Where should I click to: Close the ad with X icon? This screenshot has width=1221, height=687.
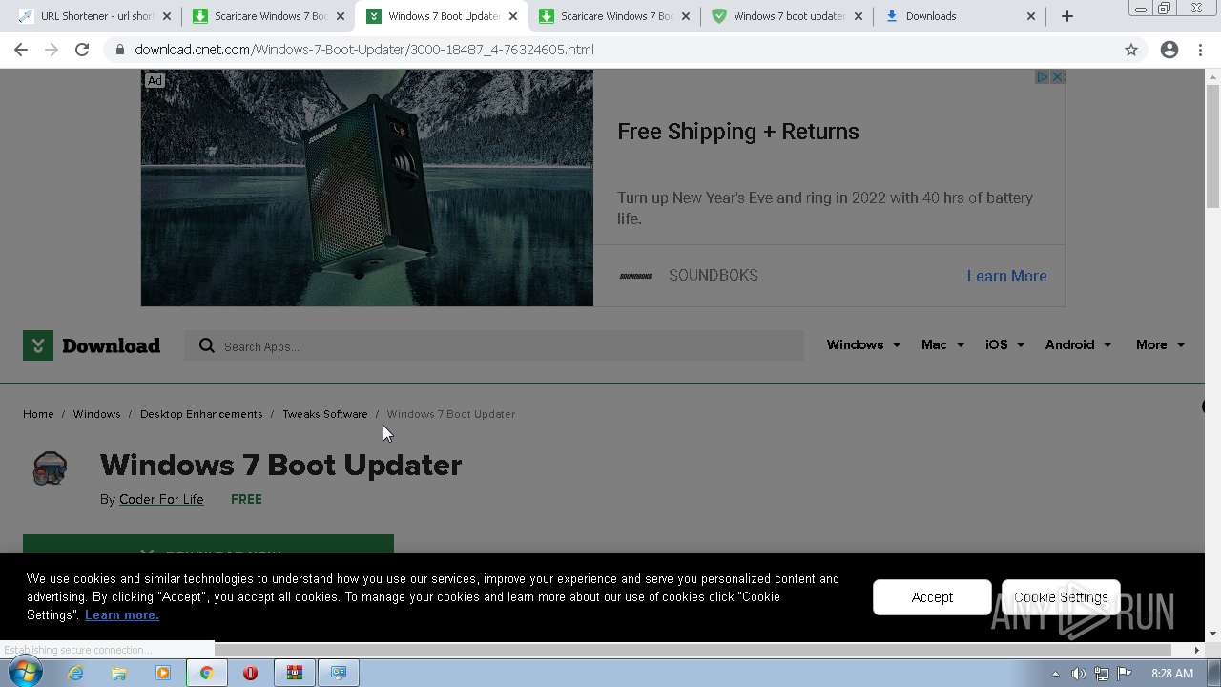1057,77
